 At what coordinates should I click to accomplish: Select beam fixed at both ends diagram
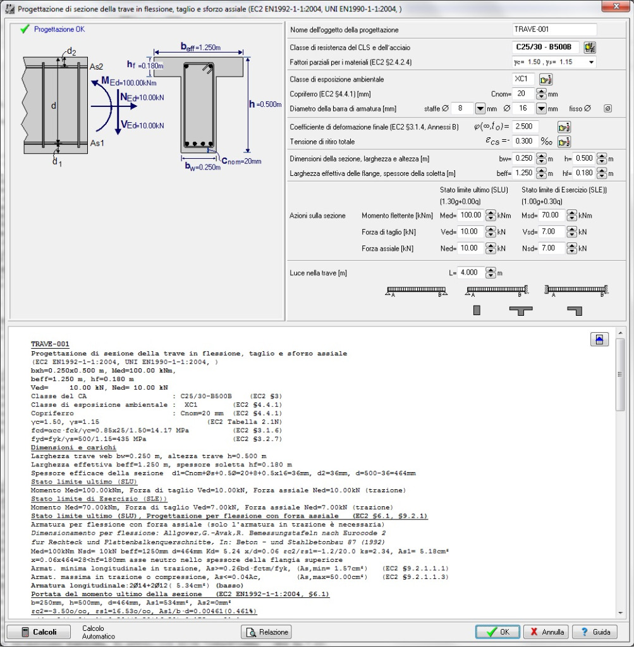pos(576,291)
